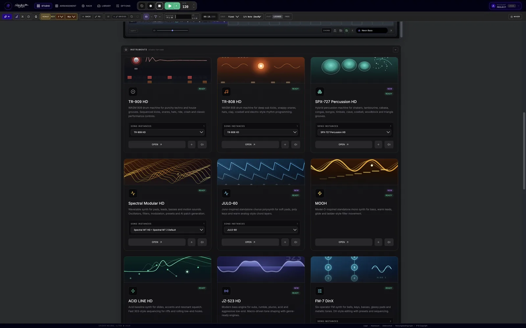Screen dimensions: 526x328
Task: Preview sound of SPX-727 Percussion HD
Action: pos(389,145)
